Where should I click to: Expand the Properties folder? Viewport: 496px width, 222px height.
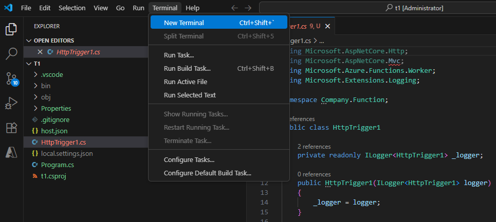click(56, 108)
